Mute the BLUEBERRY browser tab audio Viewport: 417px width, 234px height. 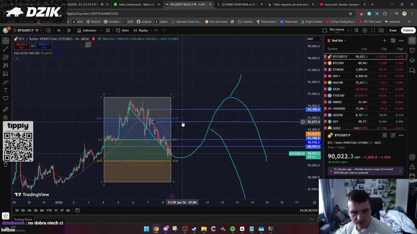pos(102,5)
